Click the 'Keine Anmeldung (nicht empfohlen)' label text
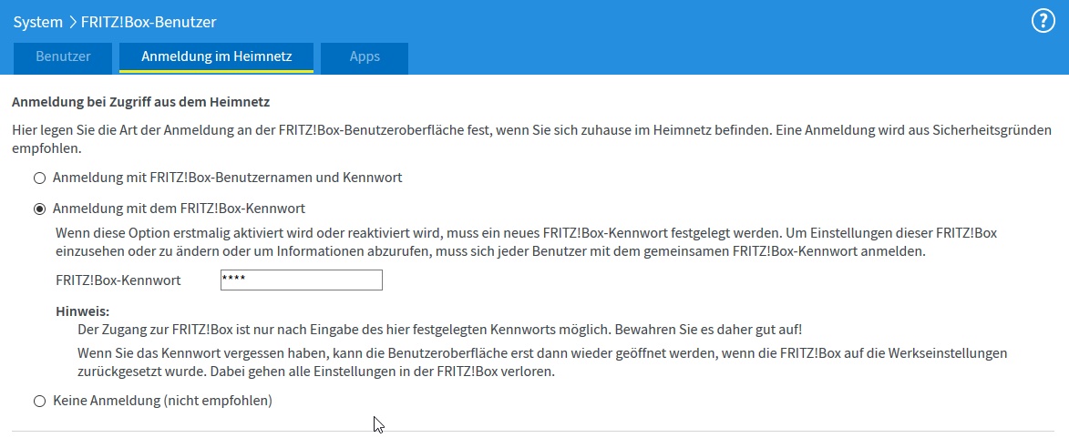This screenshot has height=438, width=1069. pyautogui.click(x=162, y=402)
